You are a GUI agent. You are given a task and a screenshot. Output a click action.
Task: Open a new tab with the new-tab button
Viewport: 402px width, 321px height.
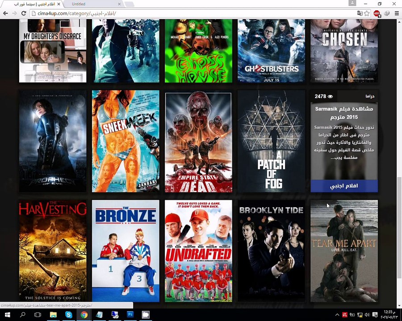[129, 4]
